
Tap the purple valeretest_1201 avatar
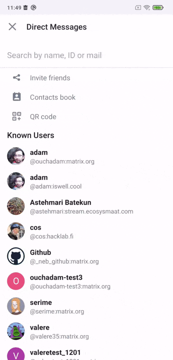(16, 354)
